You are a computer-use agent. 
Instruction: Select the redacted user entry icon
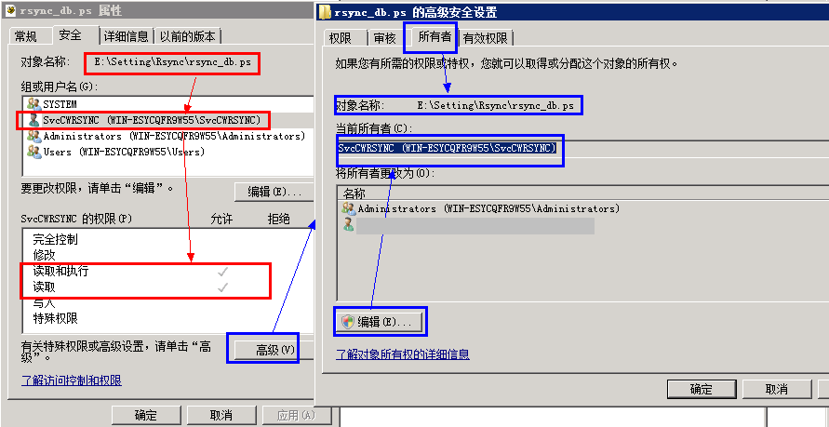pos(349,224)
